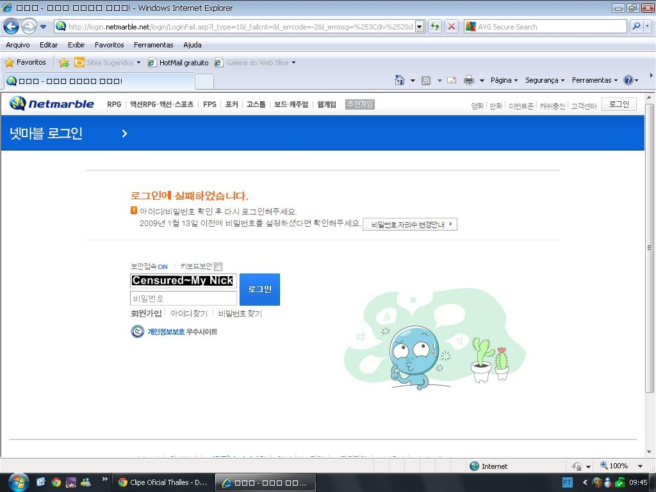Open HotMail gratuito favorite link
Screen dimensions: 656x492
coord(178,63)
